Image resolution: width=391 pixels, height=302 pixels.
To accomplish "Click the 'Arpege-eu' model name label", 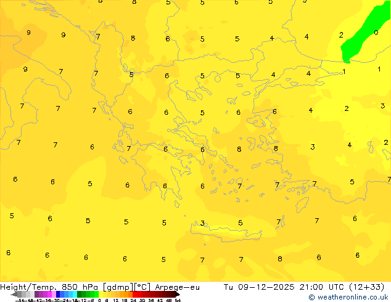I will click(177, 287).
